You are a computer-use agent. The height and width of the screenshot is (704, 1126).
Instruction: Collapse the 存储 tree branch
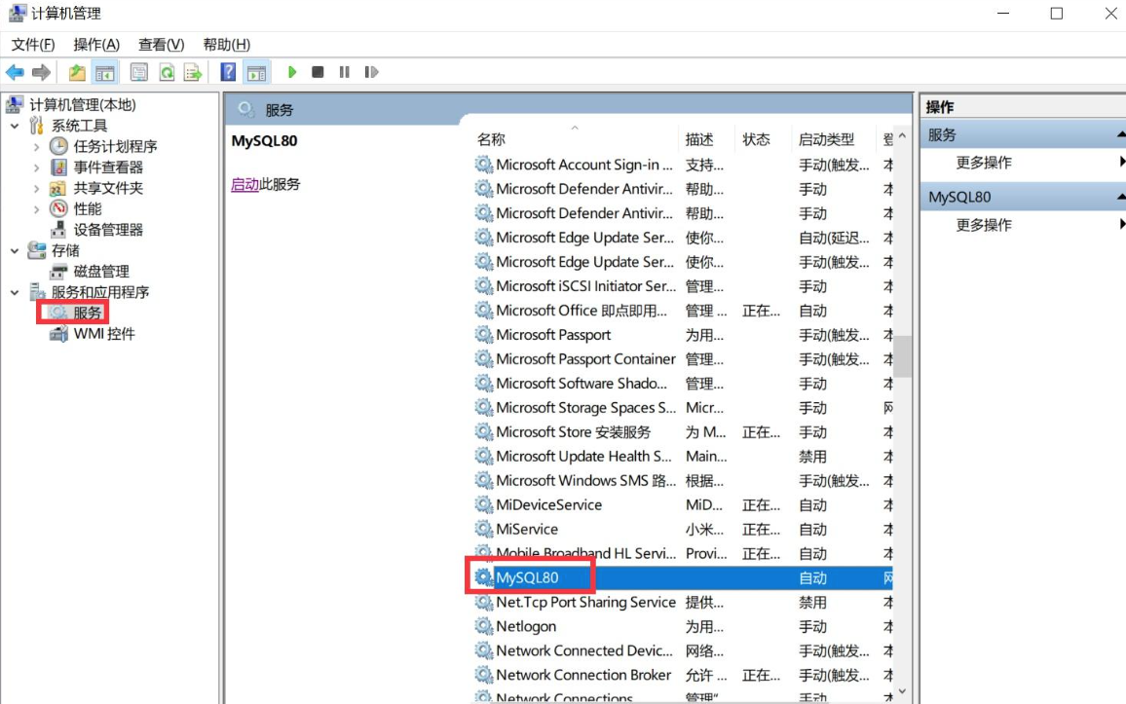click(x=15, y=250)
